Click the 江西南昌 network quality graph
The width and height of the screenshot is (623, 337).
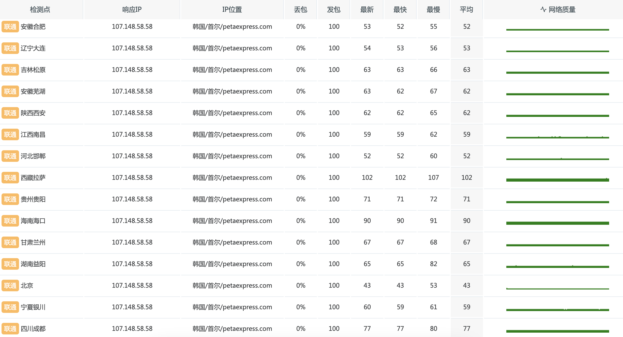557,137
